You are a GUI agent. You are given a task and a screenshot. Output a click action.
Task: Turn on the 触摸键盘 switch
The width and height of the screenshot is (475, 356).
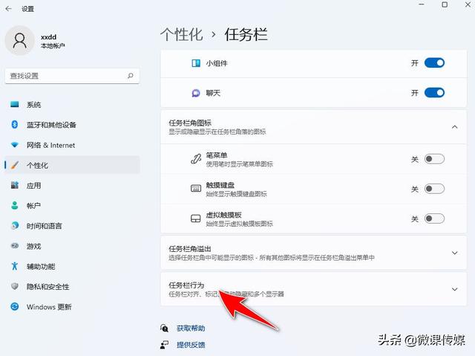[x=434, y=189]
